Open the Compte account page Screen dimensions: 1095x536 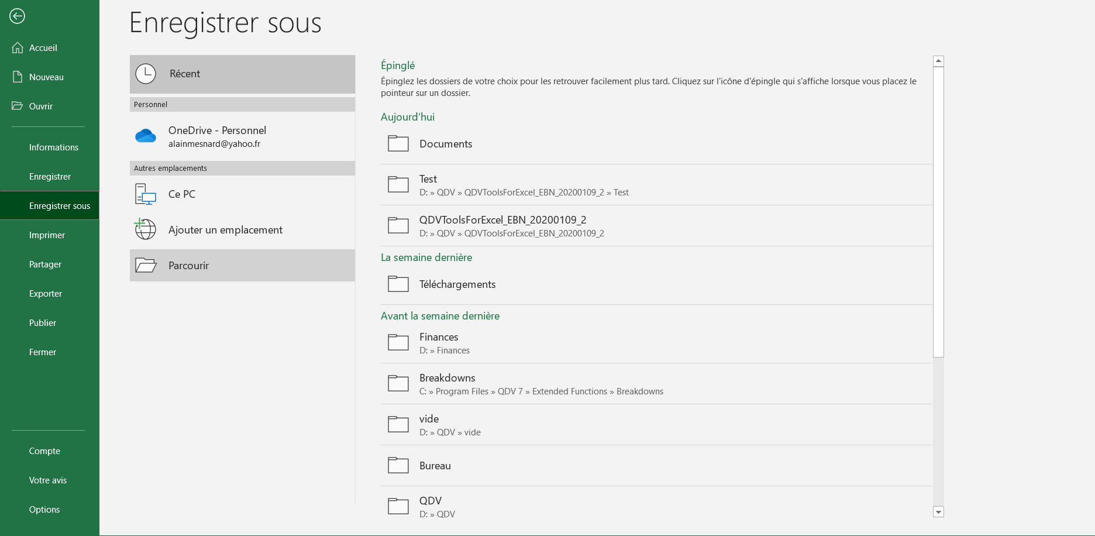click(x=44, y=451)
